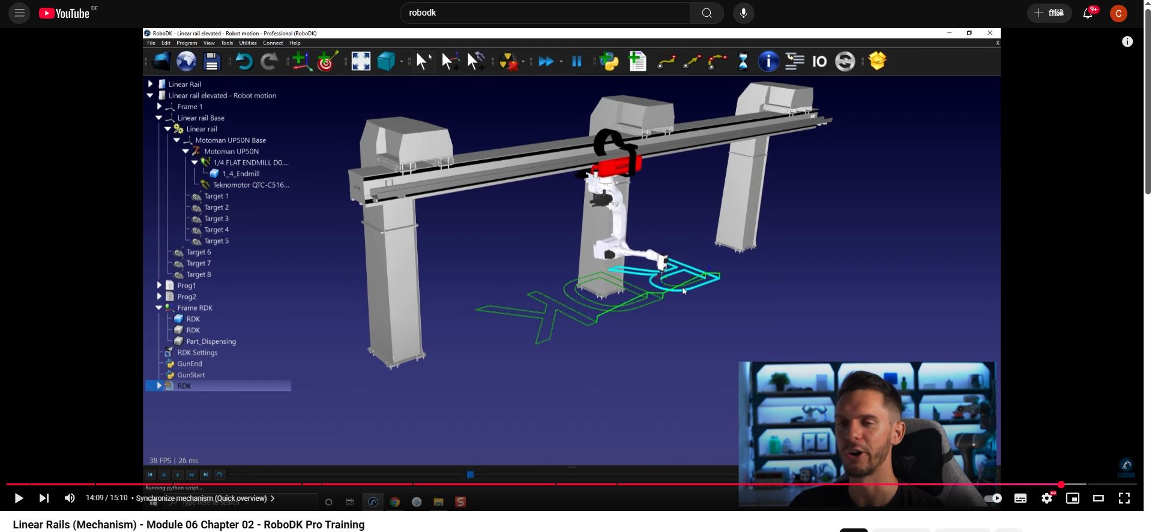
Task: Click the Synchronize mechanism chapter title
Action: click(202, 498)
